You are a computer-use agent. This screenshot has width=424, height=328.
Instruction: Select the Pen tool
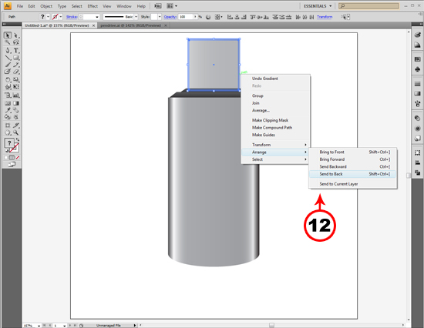(8, 51)
